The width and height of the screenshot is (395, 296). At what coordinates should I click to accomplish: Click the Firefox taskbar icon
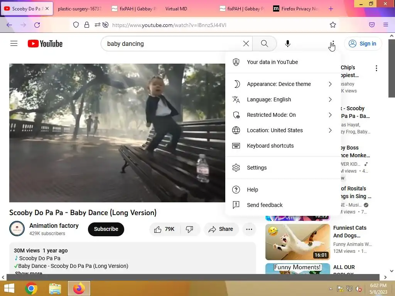[79, 288]
